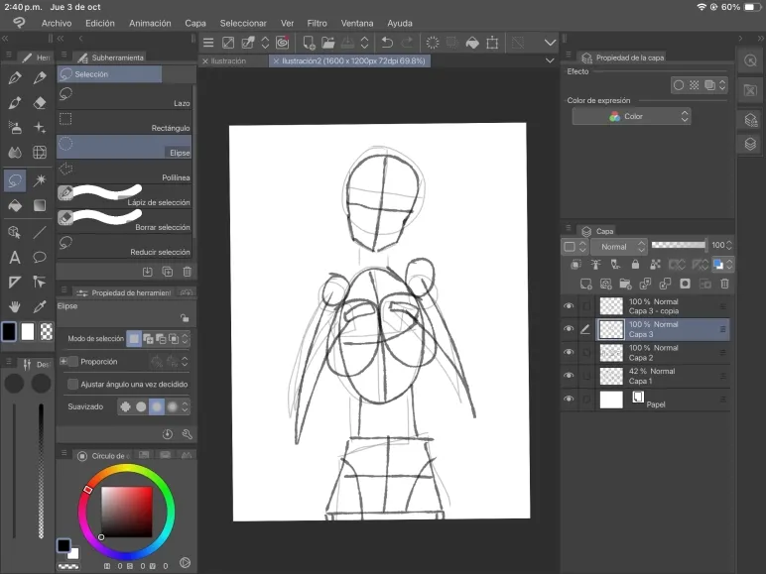Select the Capa 2 layer thumbnail
Viewport: 766px width, 574px height.
pos(611,352)
